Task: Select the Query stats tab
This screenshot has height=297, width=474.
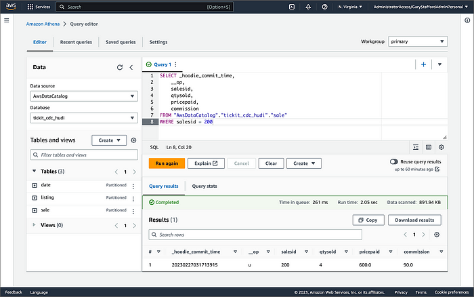Action: click(204, 186)
